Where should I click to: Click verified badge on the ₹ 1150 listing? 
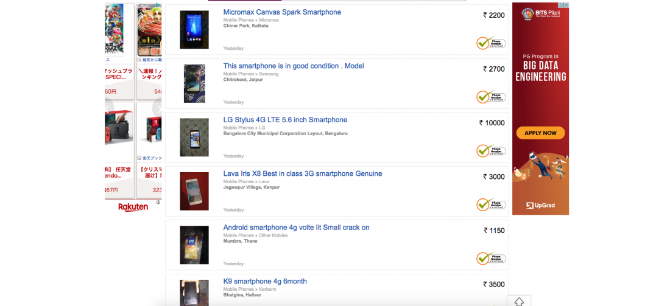point(491,259)
